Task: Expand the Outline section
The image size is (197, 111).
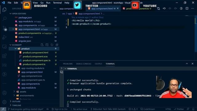Action: point(10,101)
